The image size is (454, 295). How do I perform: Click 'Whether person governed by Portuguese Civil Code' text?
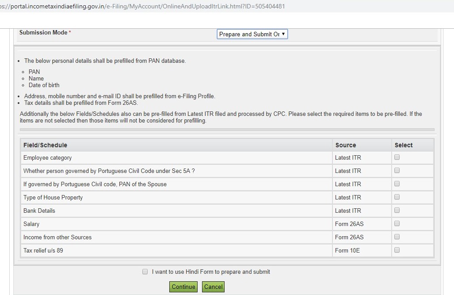click(x=109, y=171)
